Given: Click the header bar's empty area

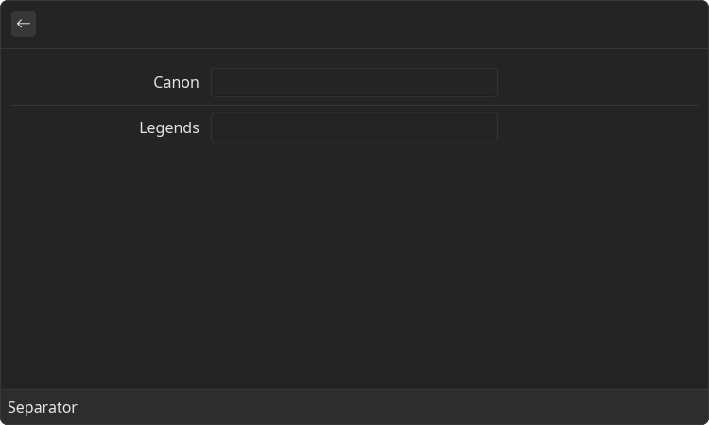Looking at the screenshot, I should click(x=371, y=24).
